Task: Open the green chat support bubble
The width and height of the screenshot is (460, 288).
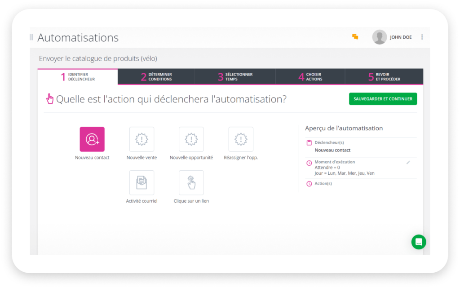Action: pyautogui.click(x=419, y=242)
